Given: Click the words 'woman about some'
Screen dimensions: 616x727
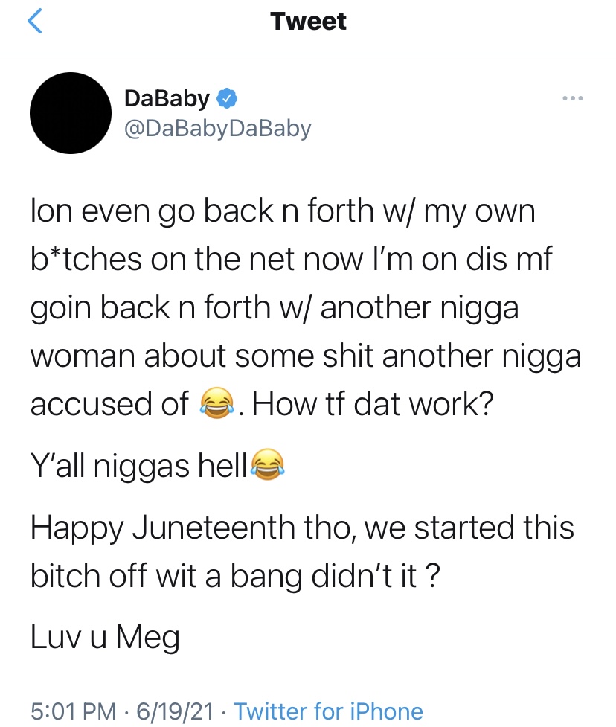Looking at the screenshot, I should [x=173, y=356].
